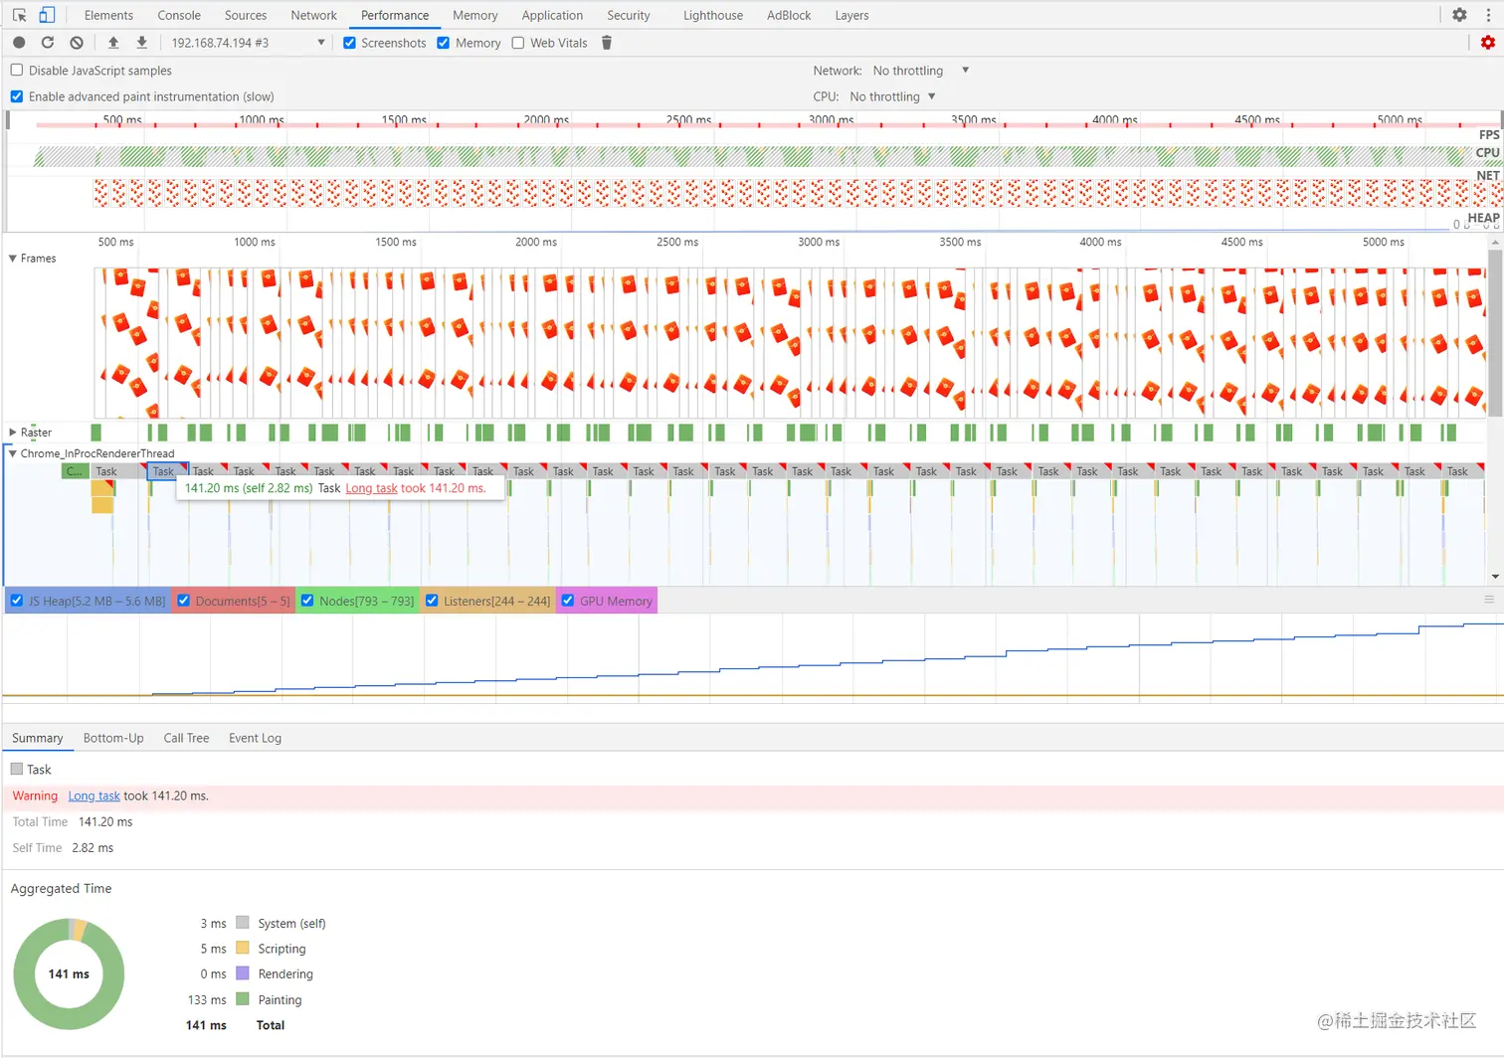1504x1058 pixels.
Task: Open the DevTools three-dot menu
Action: 1489,15
